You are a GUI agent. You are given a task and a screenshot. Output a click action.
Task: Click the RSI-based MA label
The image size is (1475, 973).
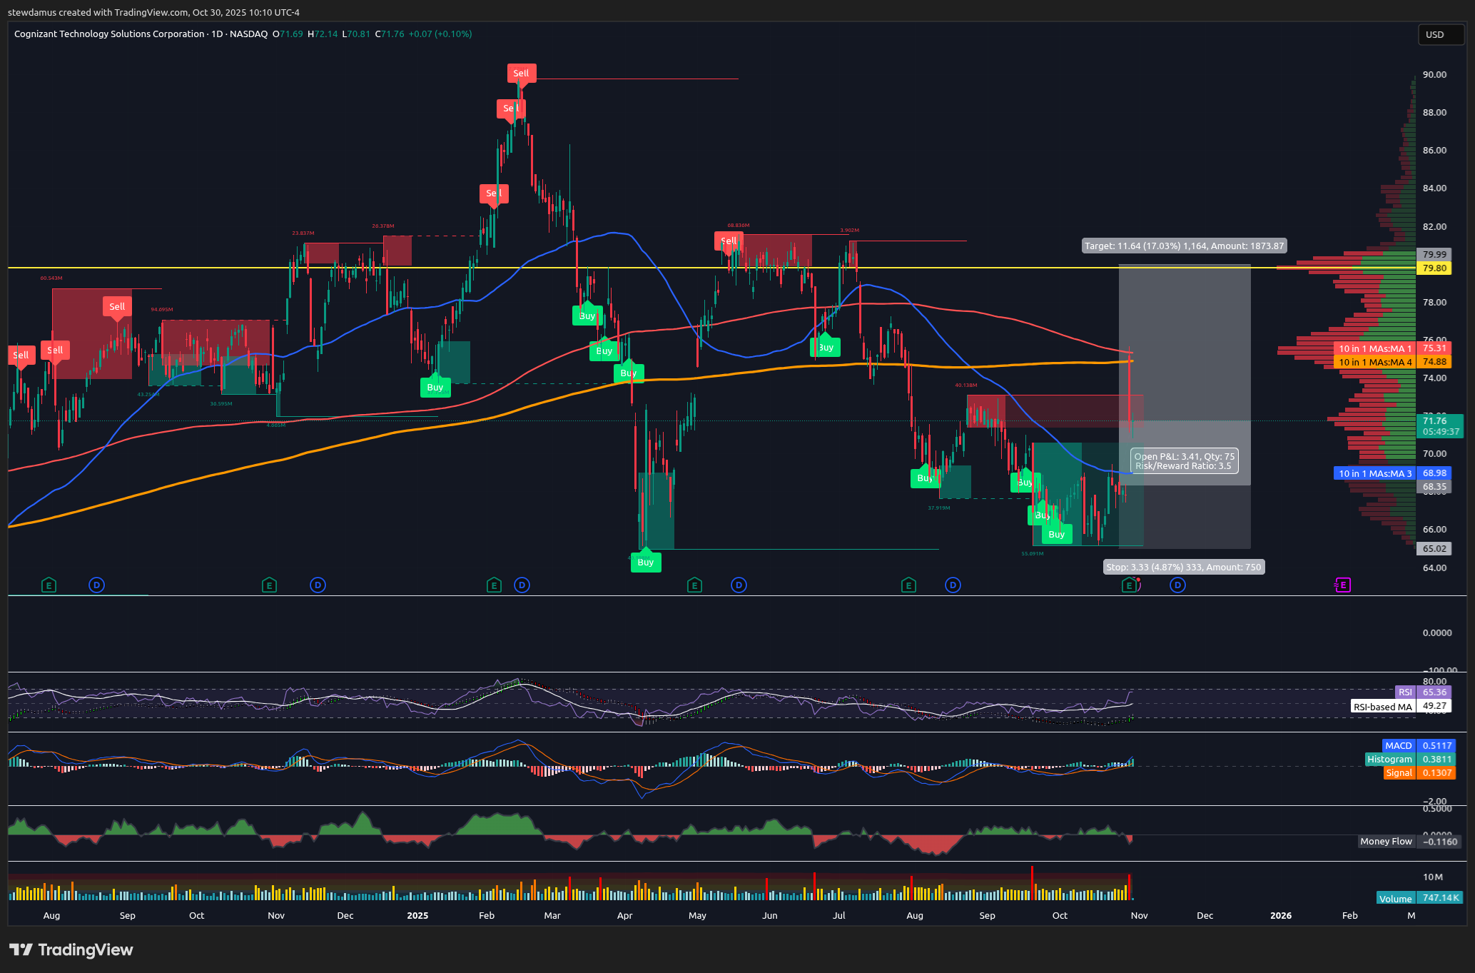[x=1382, y=707]
